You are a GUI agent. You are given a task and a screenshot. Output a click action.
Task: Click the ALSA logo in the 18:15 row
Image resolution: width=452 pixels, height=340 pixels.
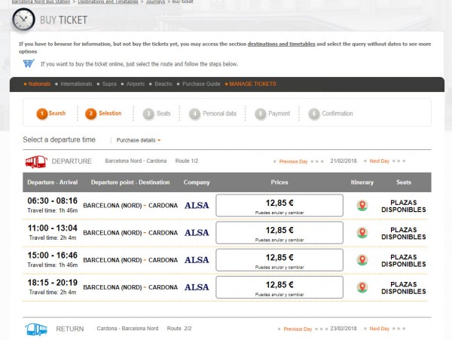[x=197, y=287]
